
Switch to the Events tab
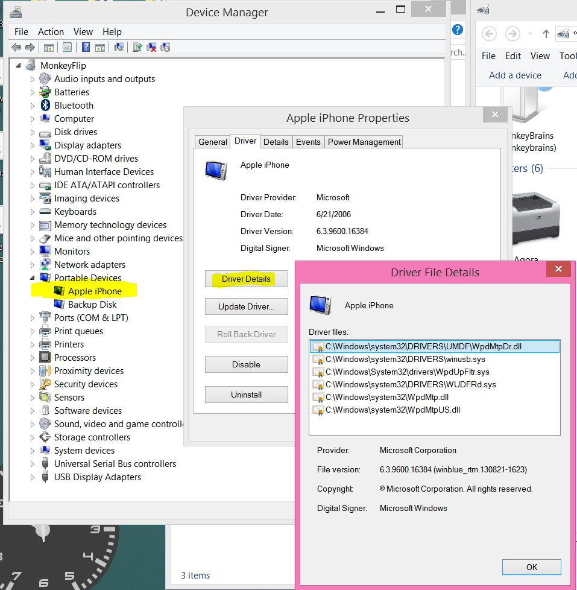308,142
